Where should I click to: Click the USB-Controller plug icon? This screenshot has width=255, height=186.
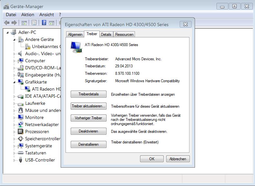pos(20,160)
